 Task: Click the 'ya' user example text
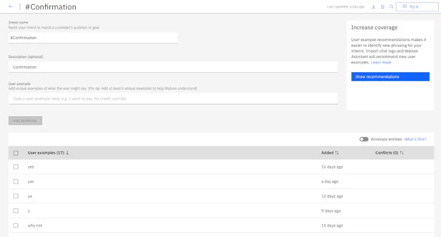pos(30,196)
